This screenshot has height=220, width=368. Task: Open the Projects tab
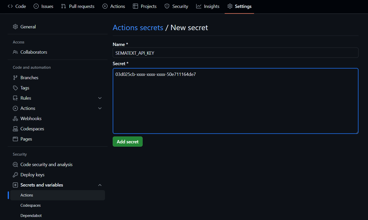pos(145,6)
